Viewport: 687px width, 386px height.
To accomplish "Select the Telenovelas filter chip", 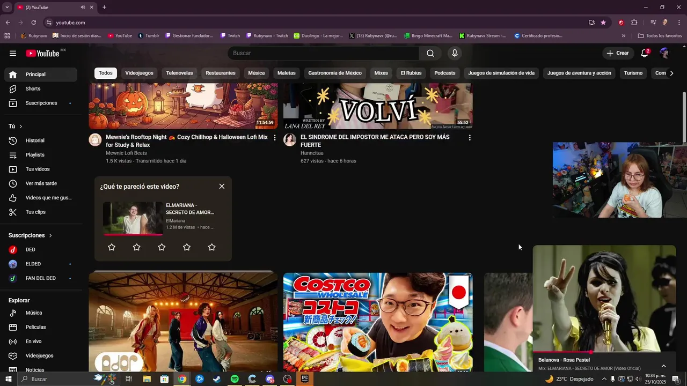I will point(179,73).
